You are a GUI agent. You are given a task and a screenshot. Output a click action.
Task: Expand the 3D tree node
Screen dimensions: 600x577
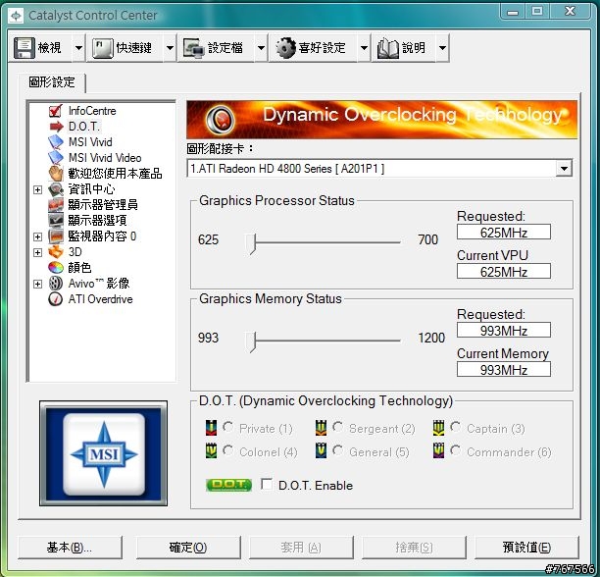pos(37,253)
